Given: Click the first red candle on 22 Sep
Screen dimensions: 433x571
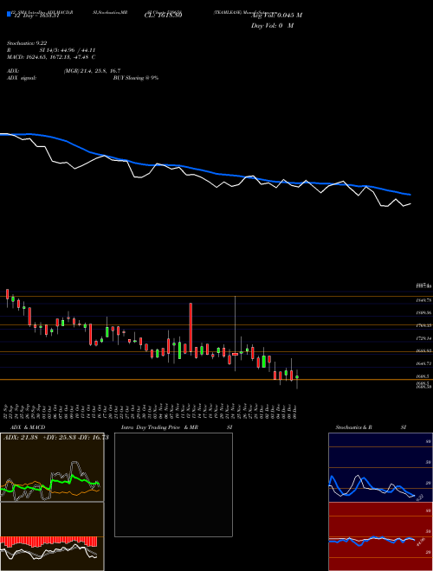Looking at the screenshot, I should [7, 294].
